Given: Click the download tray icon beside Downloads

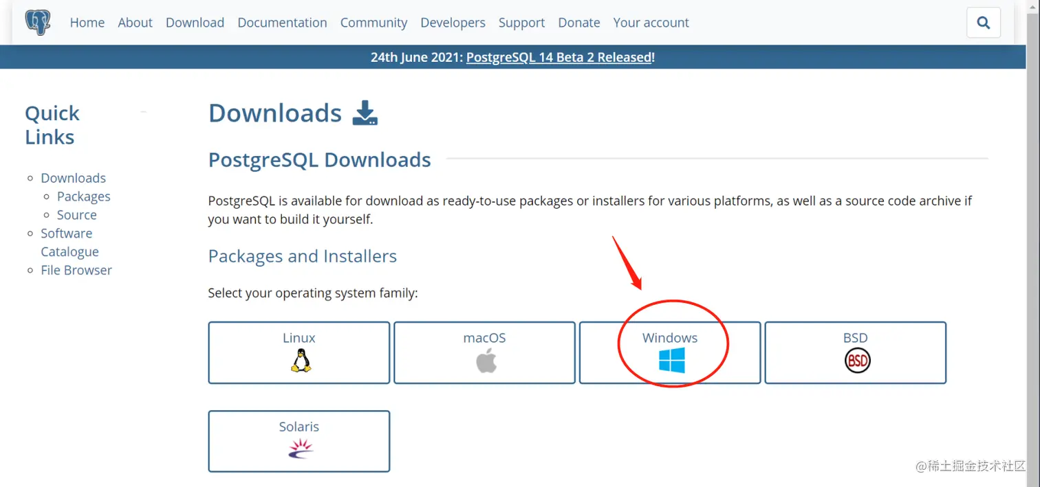Looking at the screenshot, I should 365,113.
